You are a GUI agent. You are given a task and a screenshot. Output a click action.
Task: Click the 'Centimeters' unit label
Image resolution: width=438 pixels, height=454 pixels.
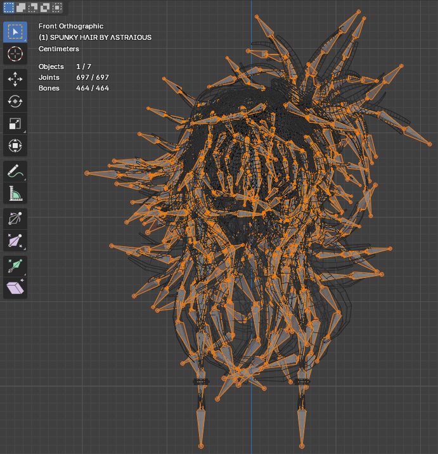59,49
